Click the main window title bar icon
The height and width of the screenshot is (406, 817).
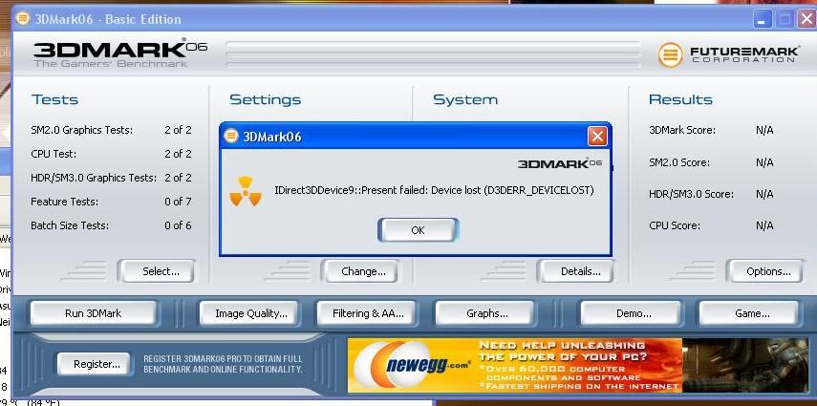[22, 19]
